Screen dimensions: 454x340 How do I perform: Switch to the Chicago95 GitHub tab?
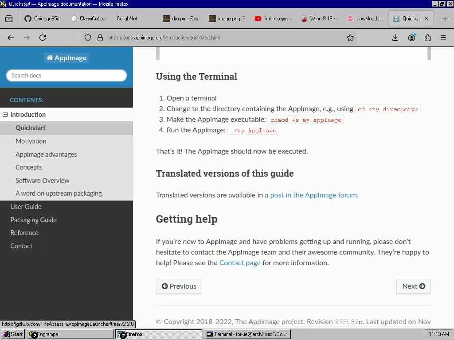tap(43, 19)
